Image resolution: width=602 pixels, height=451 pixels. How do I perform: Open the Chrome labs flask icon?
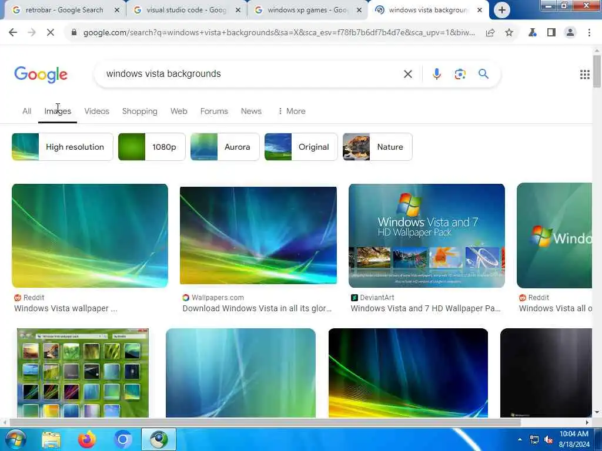532,33
